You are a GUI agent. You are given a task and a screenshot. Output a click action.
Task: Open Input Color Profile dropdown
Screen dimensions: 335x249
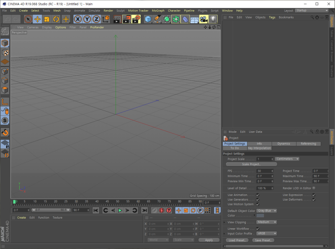(267, 234)
